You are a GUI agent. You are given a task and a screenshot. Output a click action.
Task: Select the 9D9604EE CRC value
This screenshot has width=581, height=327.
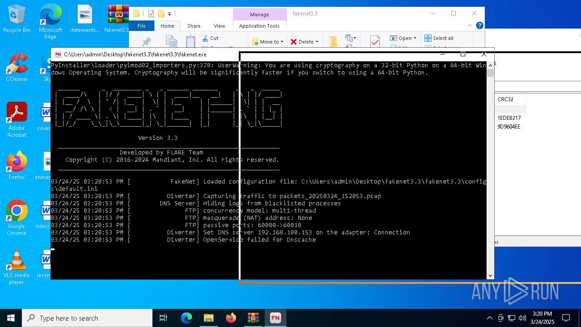point(509,127)
